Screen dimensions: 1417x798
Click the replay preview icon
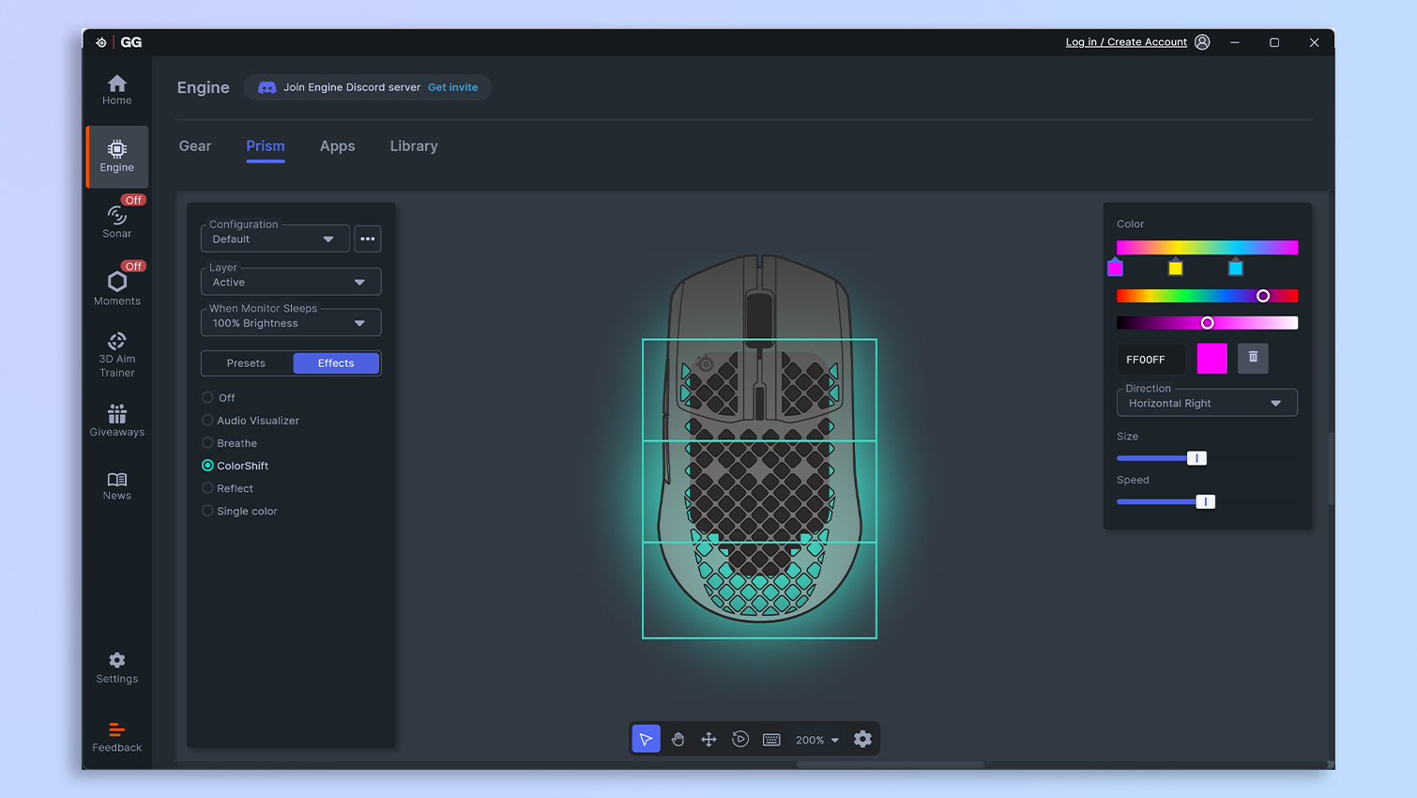pyautogui.click(x=740, y=740)
